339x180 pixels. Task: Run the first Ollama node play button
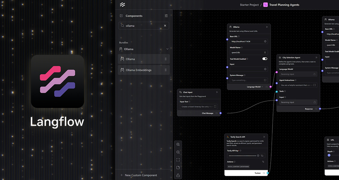click(267, 27)
